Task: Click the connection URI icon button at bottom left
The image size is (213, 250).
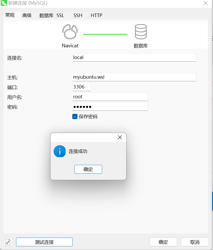Action: tap(8, 242)
